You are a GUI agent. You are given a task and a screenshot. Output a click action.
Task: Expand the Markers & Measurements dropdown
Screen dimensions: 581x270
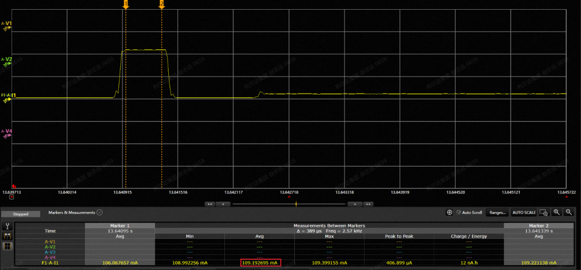coord(100,212)
